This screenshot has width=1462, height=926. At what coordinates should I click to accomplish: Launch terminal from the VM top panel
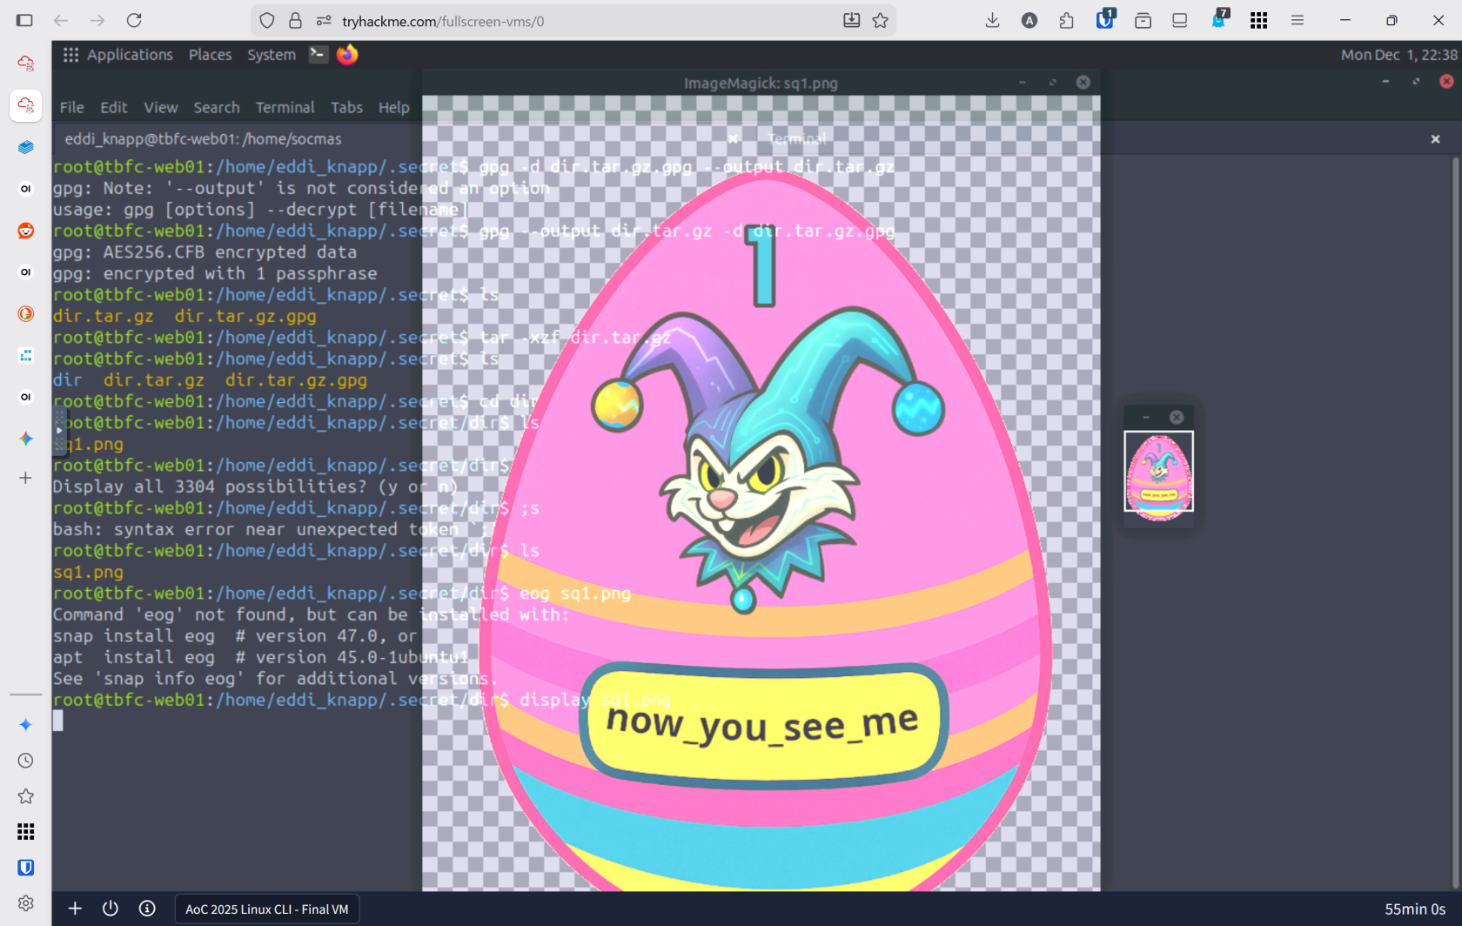[x=319, y=55]
